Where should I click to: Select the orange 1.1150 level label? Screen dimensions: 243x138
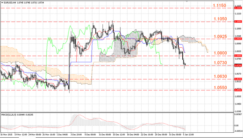pos(220,5)
